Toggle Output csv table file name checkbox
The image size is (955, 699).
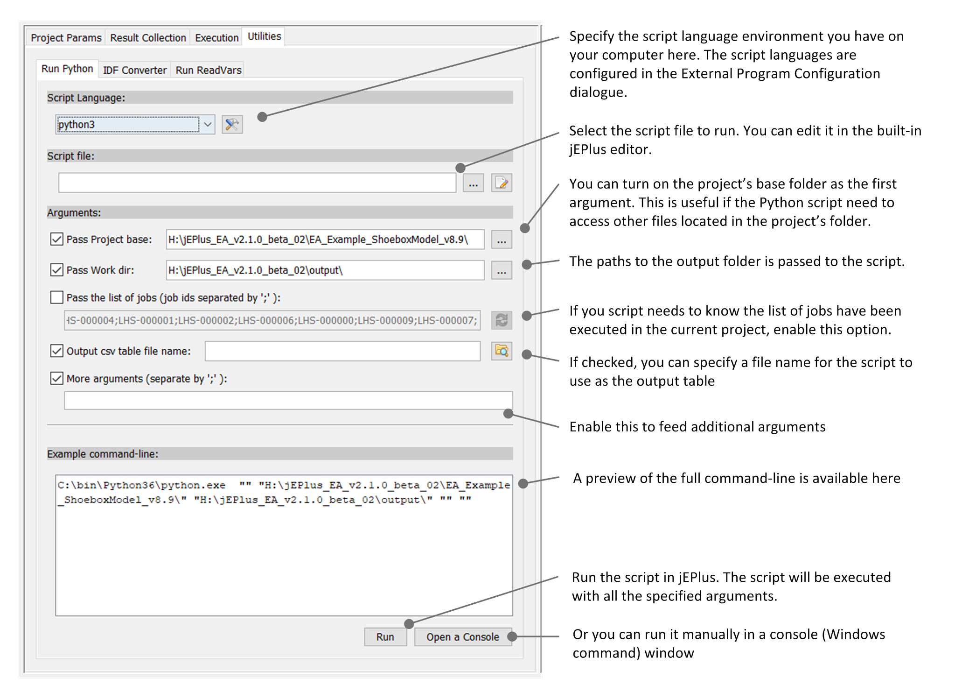(x=56, y=351)
